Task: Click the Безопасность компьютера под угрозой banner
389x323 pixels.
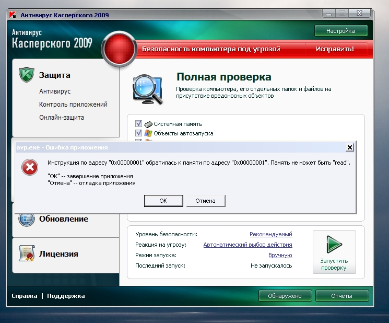Action: [x=211, y=49]
